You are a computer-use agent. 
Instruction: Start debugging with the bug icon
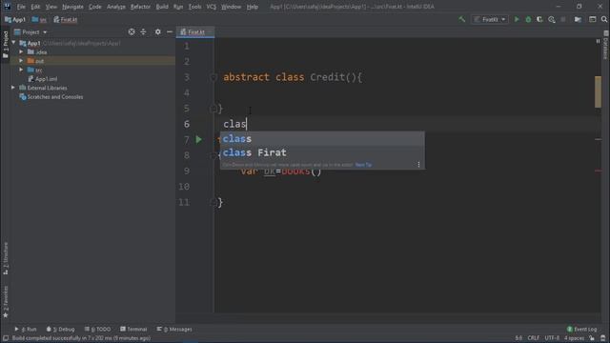(528, 19)
